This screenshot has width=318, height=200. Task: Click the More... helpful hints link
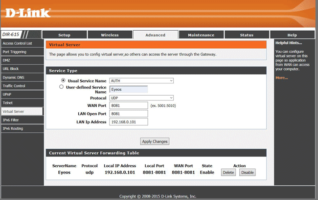281,78
